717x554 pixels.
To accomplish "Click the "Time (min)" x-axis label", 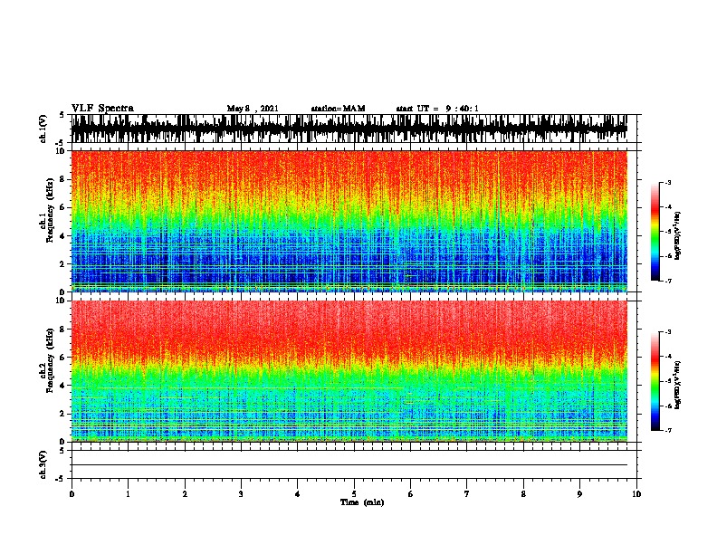I will (x=362, y=502).
